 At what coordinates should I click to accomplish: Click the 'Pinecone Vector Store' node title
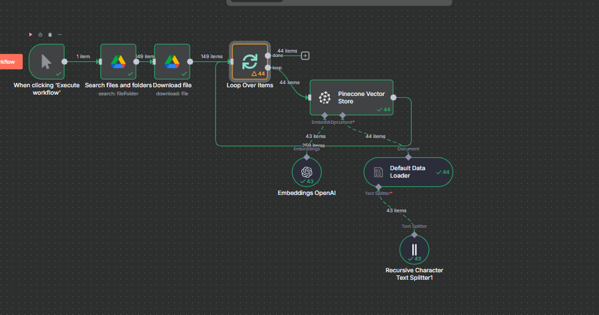361,98
